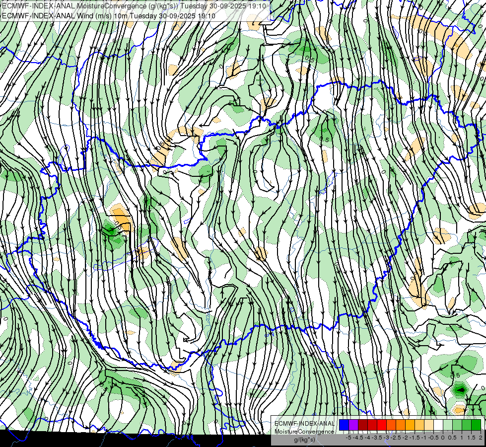486x447 pixels.
Task: Click the darkest green legend swatch
Action: click(x=476, y=425)
